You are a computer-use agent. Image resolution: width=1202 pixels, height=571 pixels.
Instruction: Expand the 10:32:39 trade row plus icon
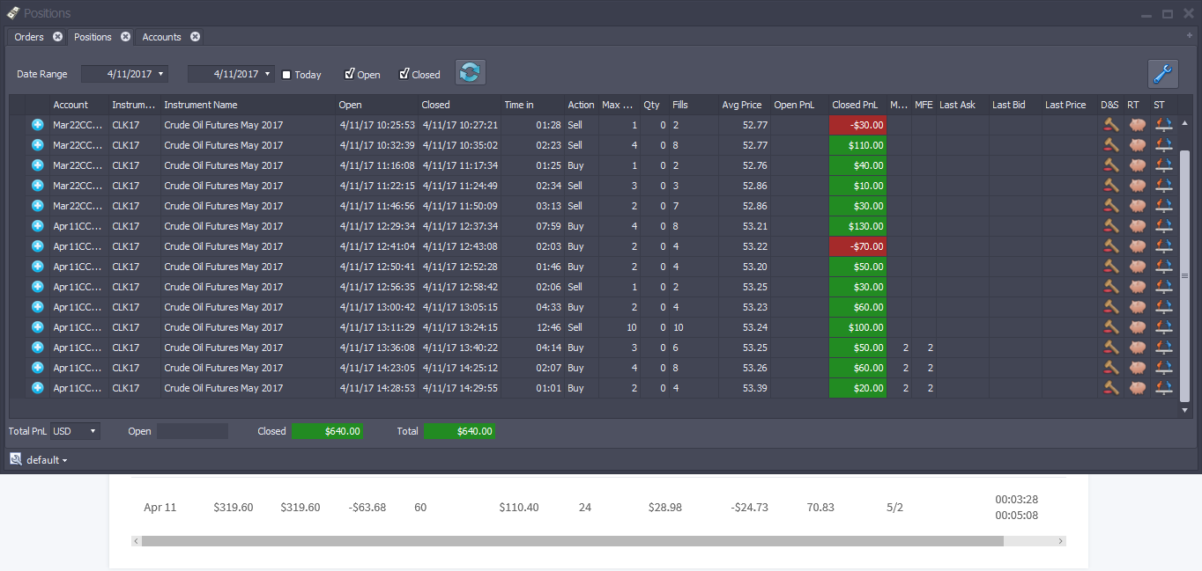tap(38, 145)
